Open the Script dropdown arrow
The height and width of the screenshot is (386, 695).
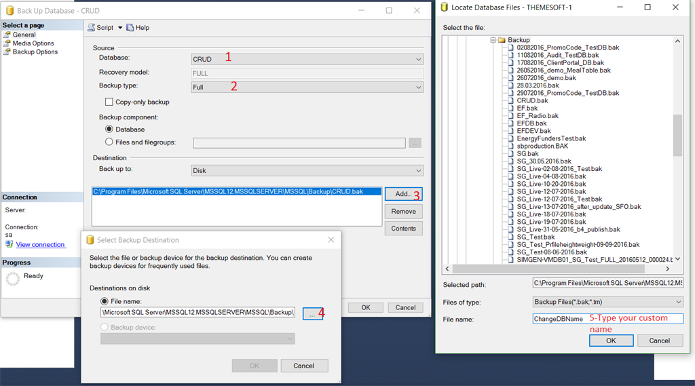click(119, 28)
